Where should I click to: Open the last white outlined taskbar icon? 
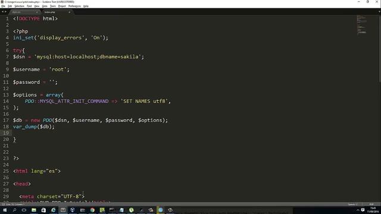(170, 210)
